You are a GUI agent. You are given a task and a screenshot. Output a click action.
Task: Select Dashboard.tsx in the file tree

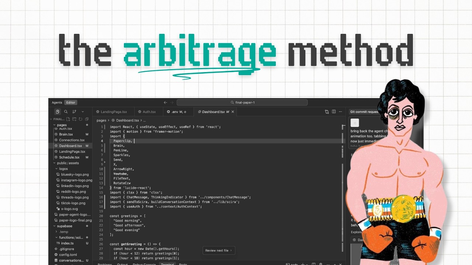click(x=70, y=146)
